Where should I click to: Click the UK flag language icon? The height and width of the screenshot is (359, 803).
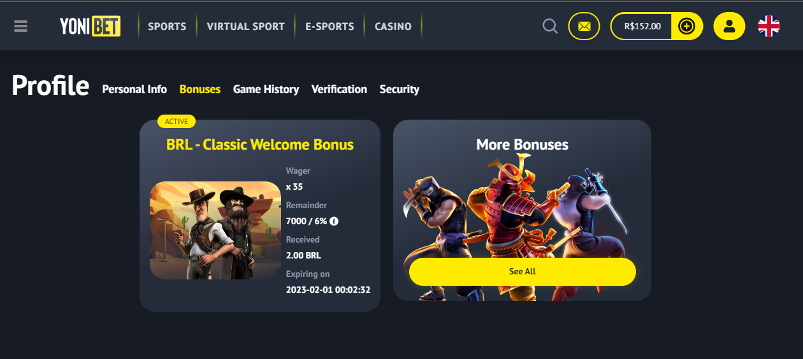(769, 26)
